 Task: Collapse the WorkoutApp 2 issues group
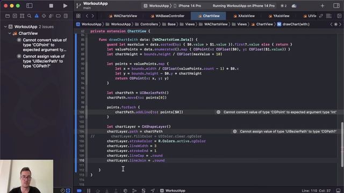point(5,27)
